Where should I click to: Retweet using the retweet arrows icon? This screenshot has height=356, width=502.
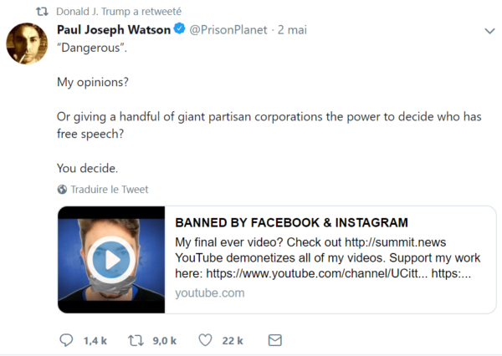(x=136, y=340)
